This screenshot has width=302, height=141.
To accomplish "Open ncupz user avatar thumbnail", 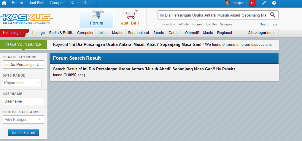I will (228, 3).
